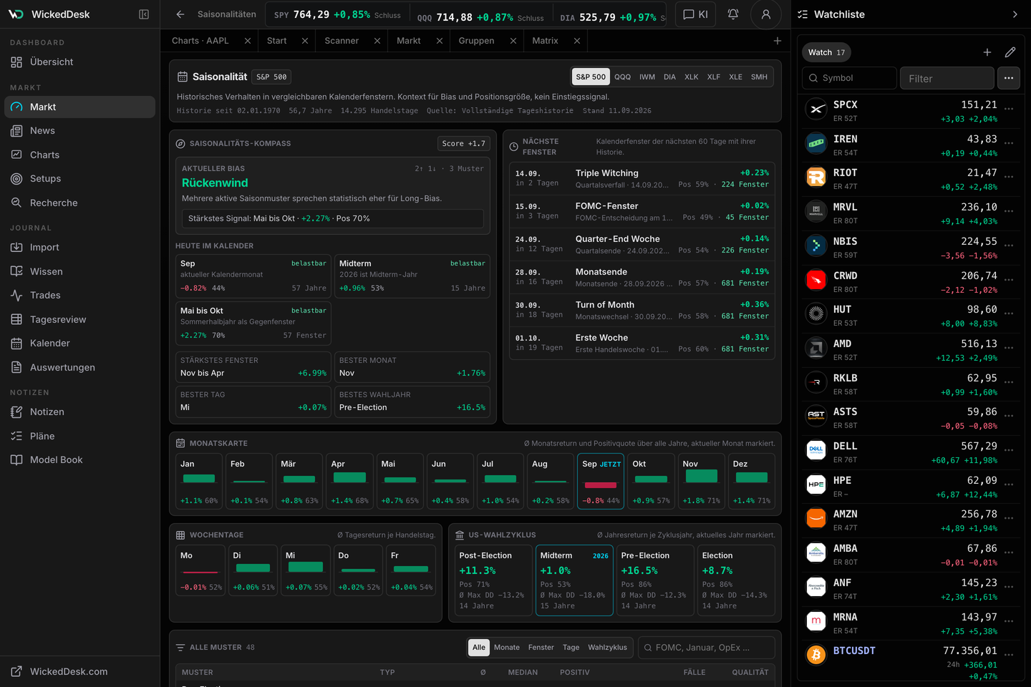Click the Pläne checklist icon
Image resolution: width=1031 pixels, height=687 pixels.
pos(16,436)
